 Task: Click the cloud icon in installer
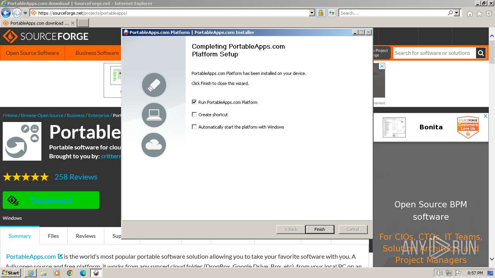pyautogui.click(x=154, y=145)
